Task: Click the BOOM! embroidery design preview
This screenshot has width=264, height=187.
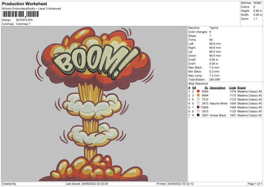Action: pyautogui.click(x=94, y=103)
